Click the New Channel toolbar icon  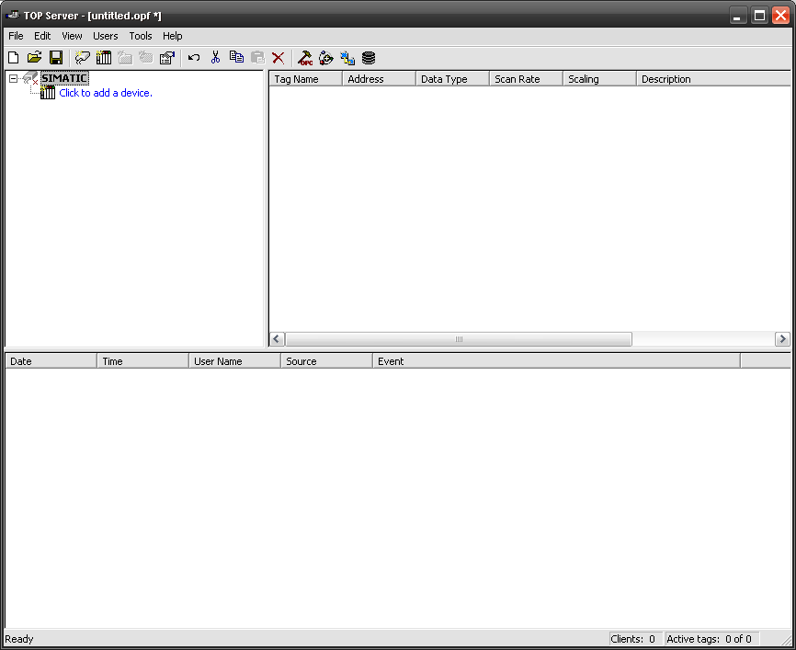click(83, 58)
